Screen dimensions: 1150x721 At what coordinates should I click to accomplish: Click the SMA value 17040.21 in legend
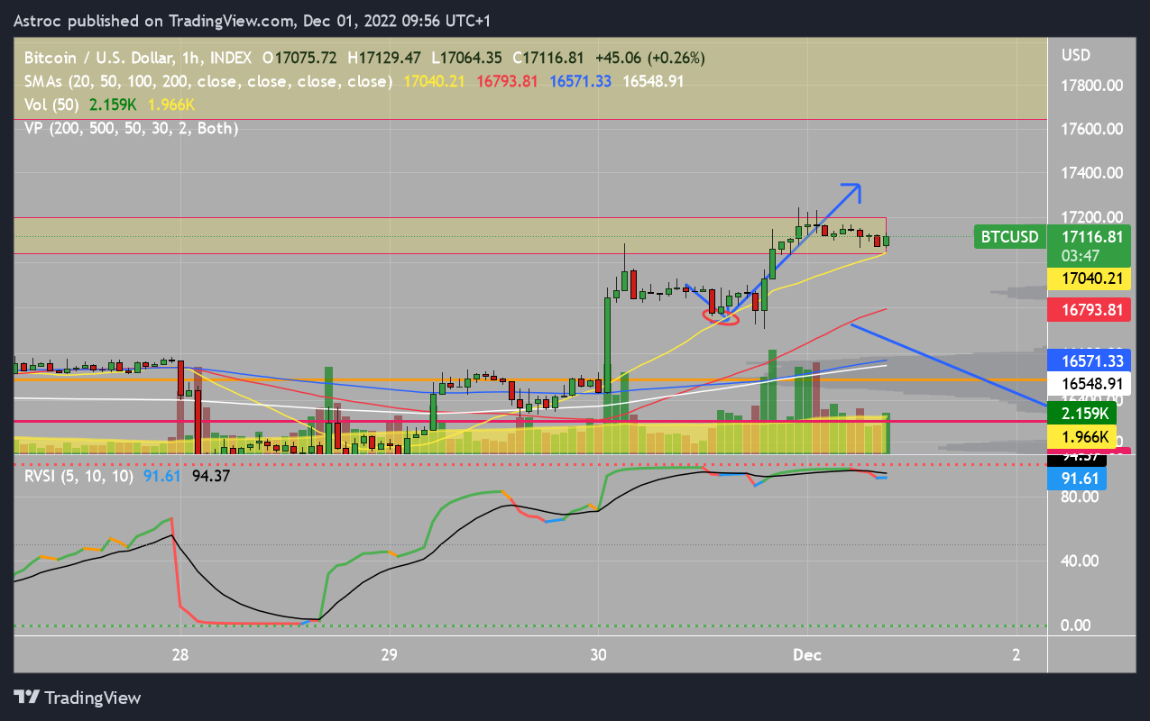coord(436,81)
